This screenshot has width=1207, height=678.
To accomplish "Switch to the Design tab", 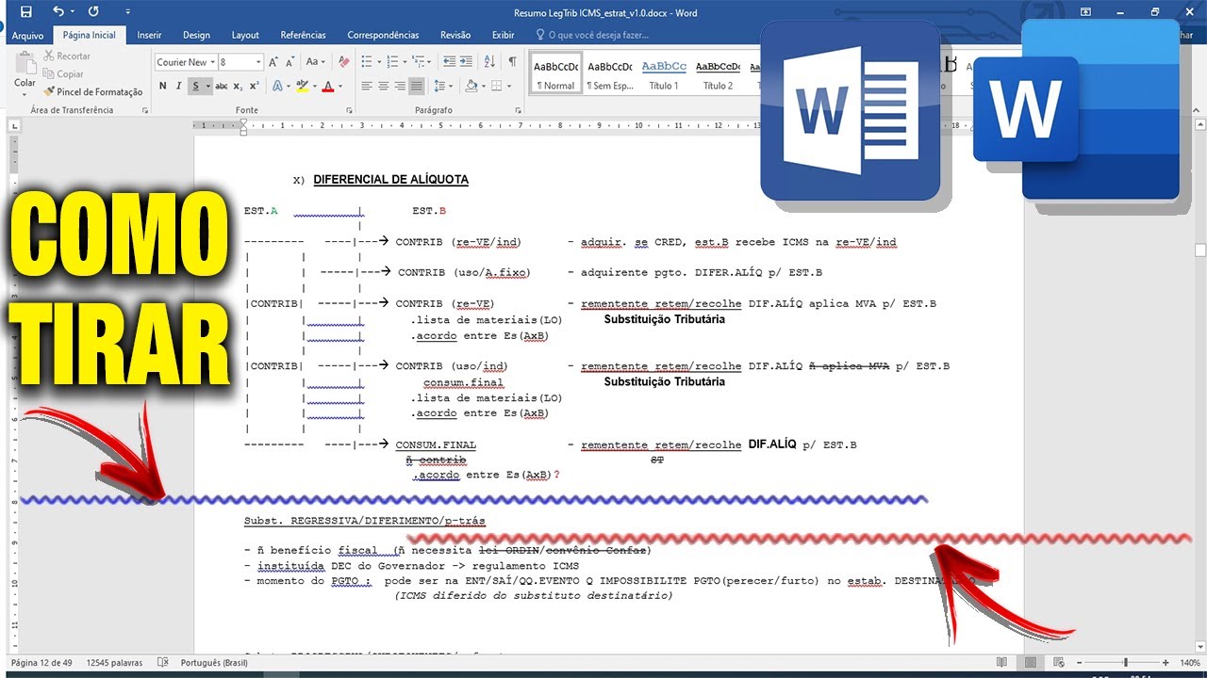I will (196, 35).
